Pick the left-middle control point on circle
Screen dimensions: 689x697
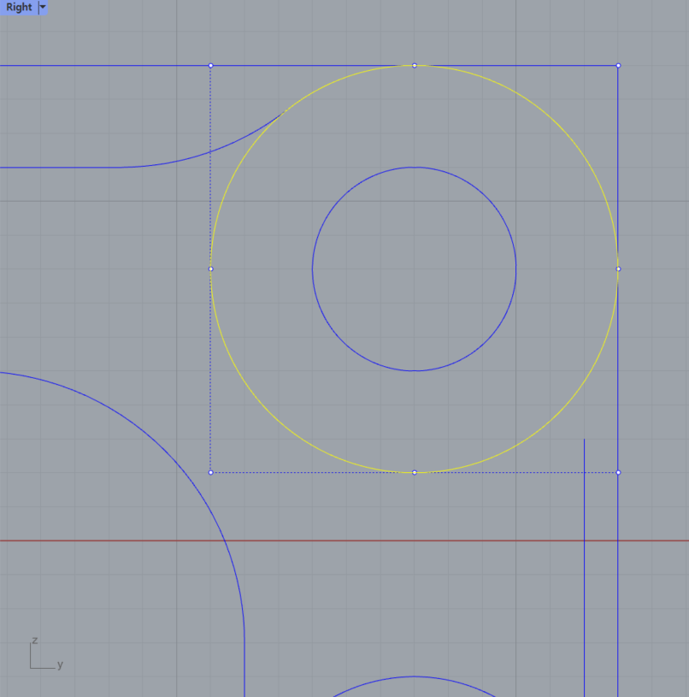(211, 269)
